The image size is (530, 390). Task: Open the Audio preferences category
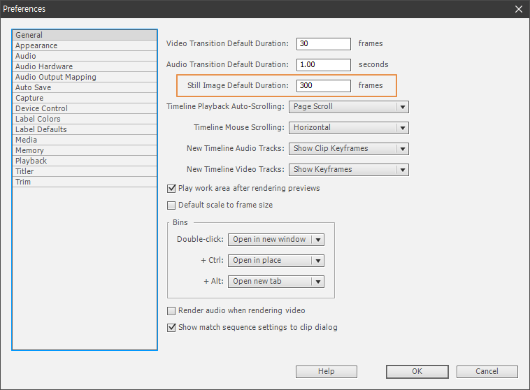(x=85, y=56)
